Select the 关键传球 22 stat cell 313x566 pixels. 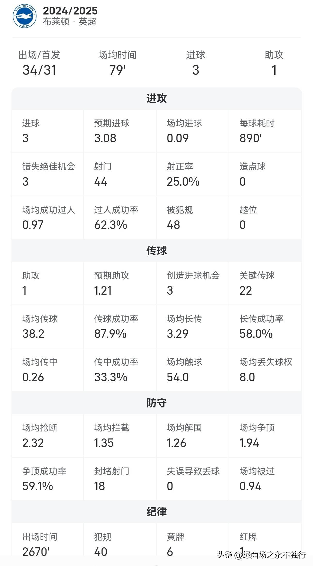[x=265, y=283]
